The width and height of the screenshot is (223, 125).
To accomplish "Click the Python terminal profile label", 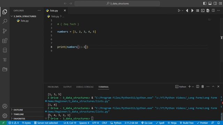I will 180,87.
